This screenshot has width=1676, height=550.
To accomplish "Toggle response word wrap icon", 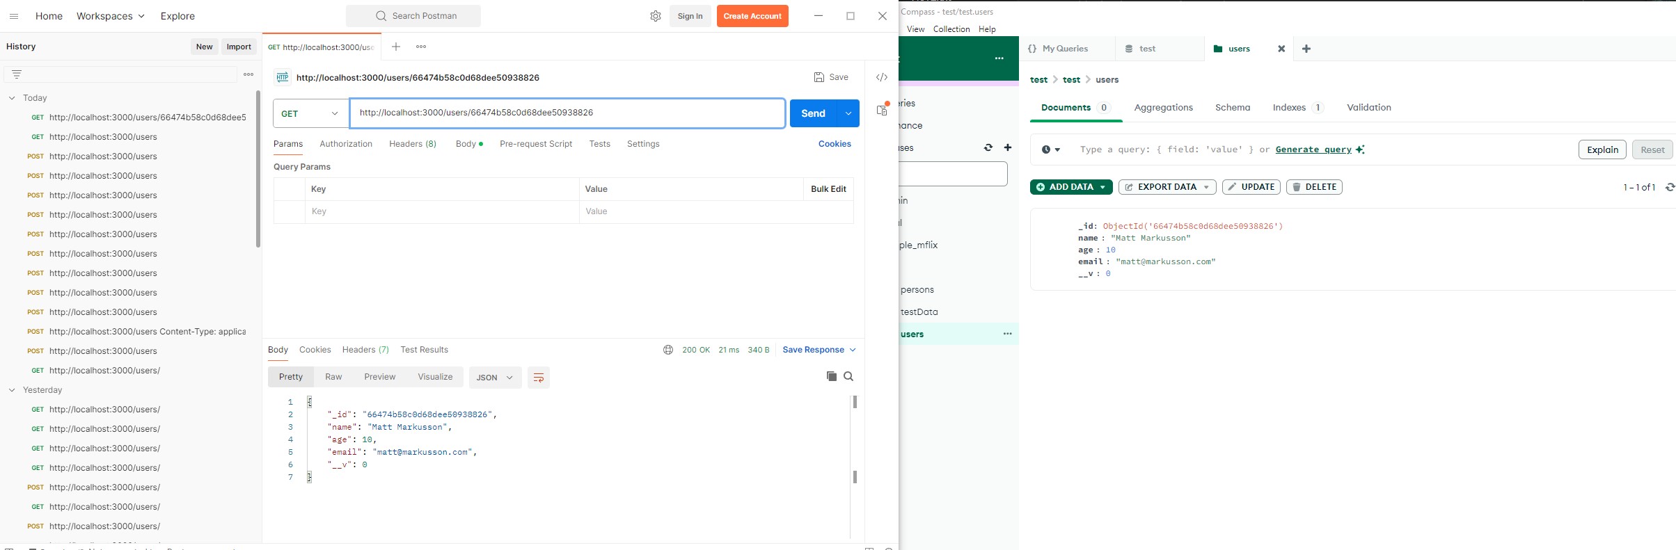I will coord(538,378).
